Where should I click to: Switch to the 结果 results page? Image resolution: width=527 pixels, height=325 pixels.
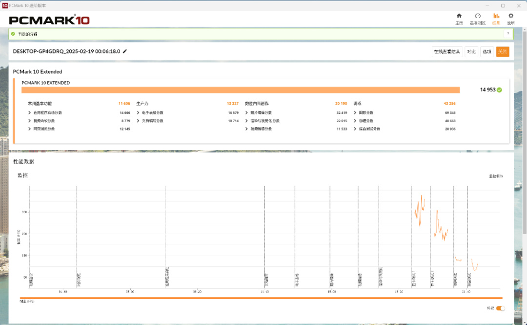click(496, 19)
